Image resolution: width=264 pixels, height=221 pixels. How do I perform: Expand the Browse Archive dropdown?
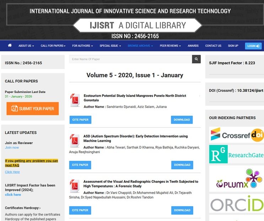pos(140,46)
